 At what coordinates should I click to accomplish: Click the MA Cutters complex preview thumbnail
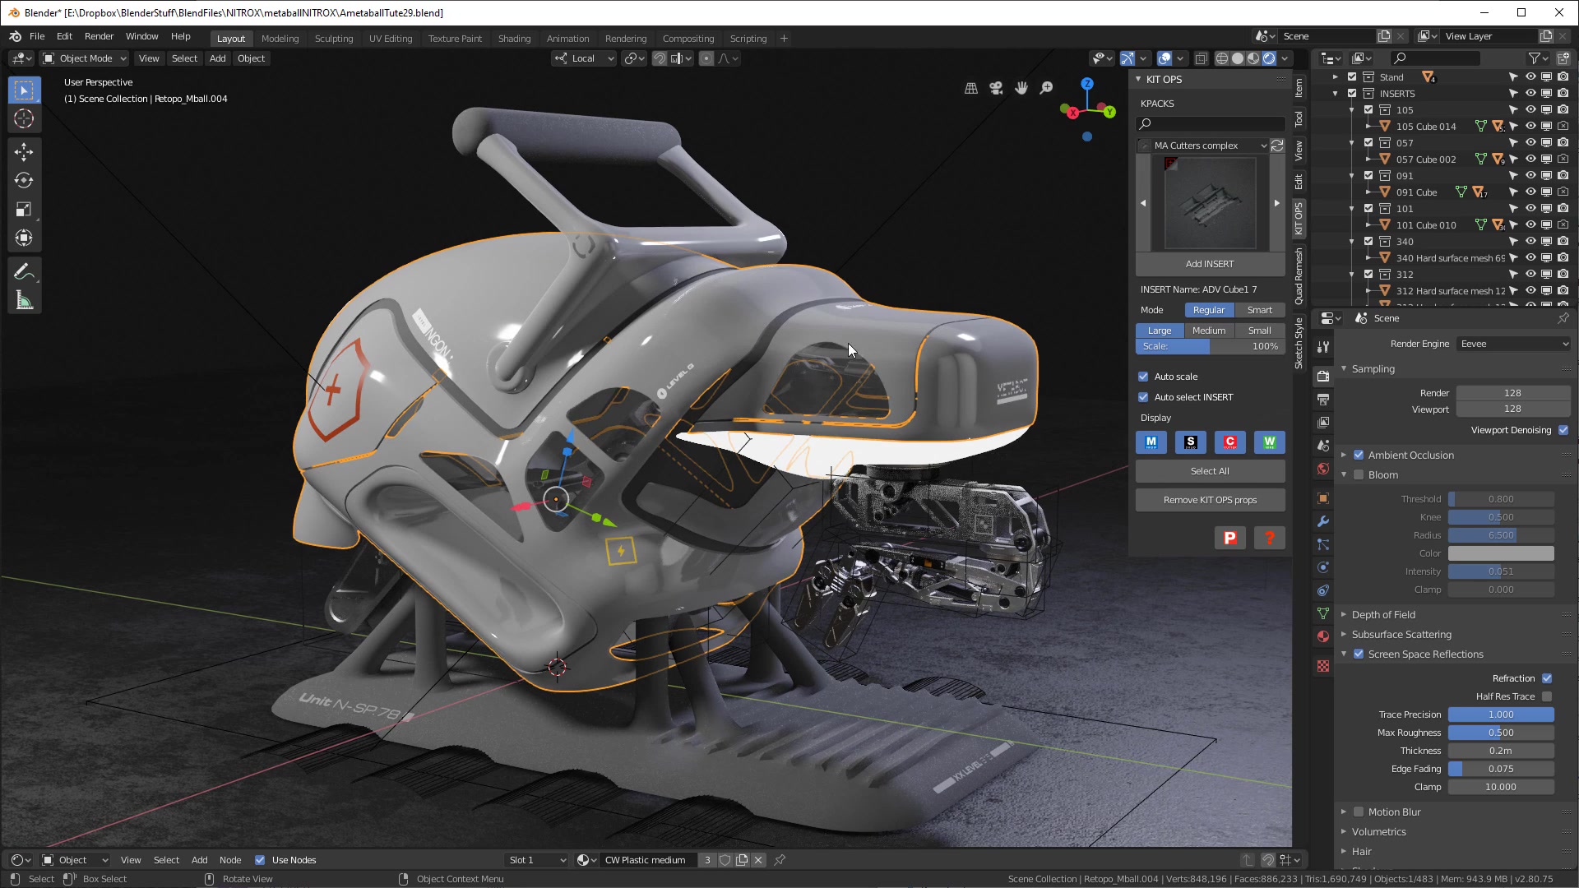pyautogui.click(x=1210, y=203)
